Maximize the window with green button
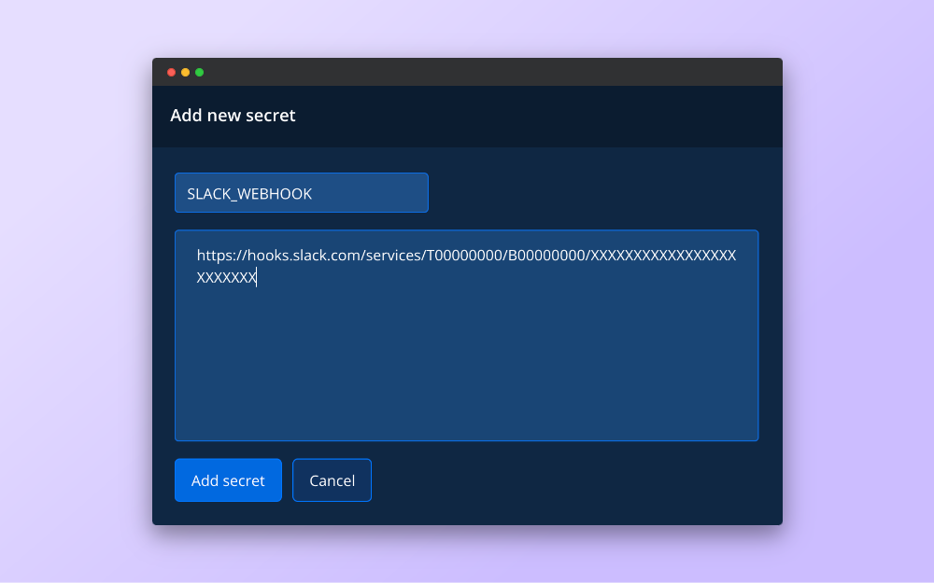Viewport: 934px width, 583px height. [200, 73]
